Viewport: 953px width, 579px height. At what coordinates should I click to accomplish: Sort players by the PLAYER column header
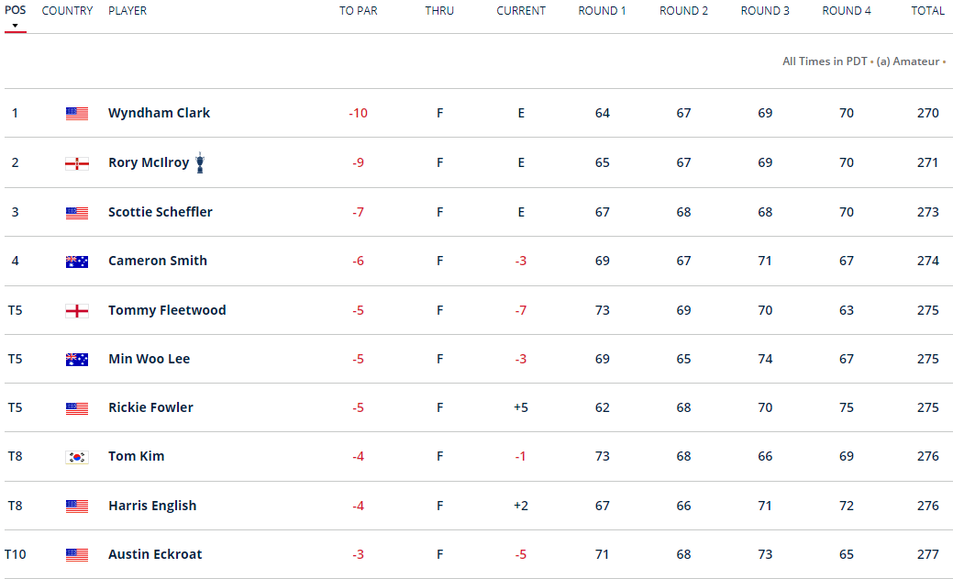(127, 11)
